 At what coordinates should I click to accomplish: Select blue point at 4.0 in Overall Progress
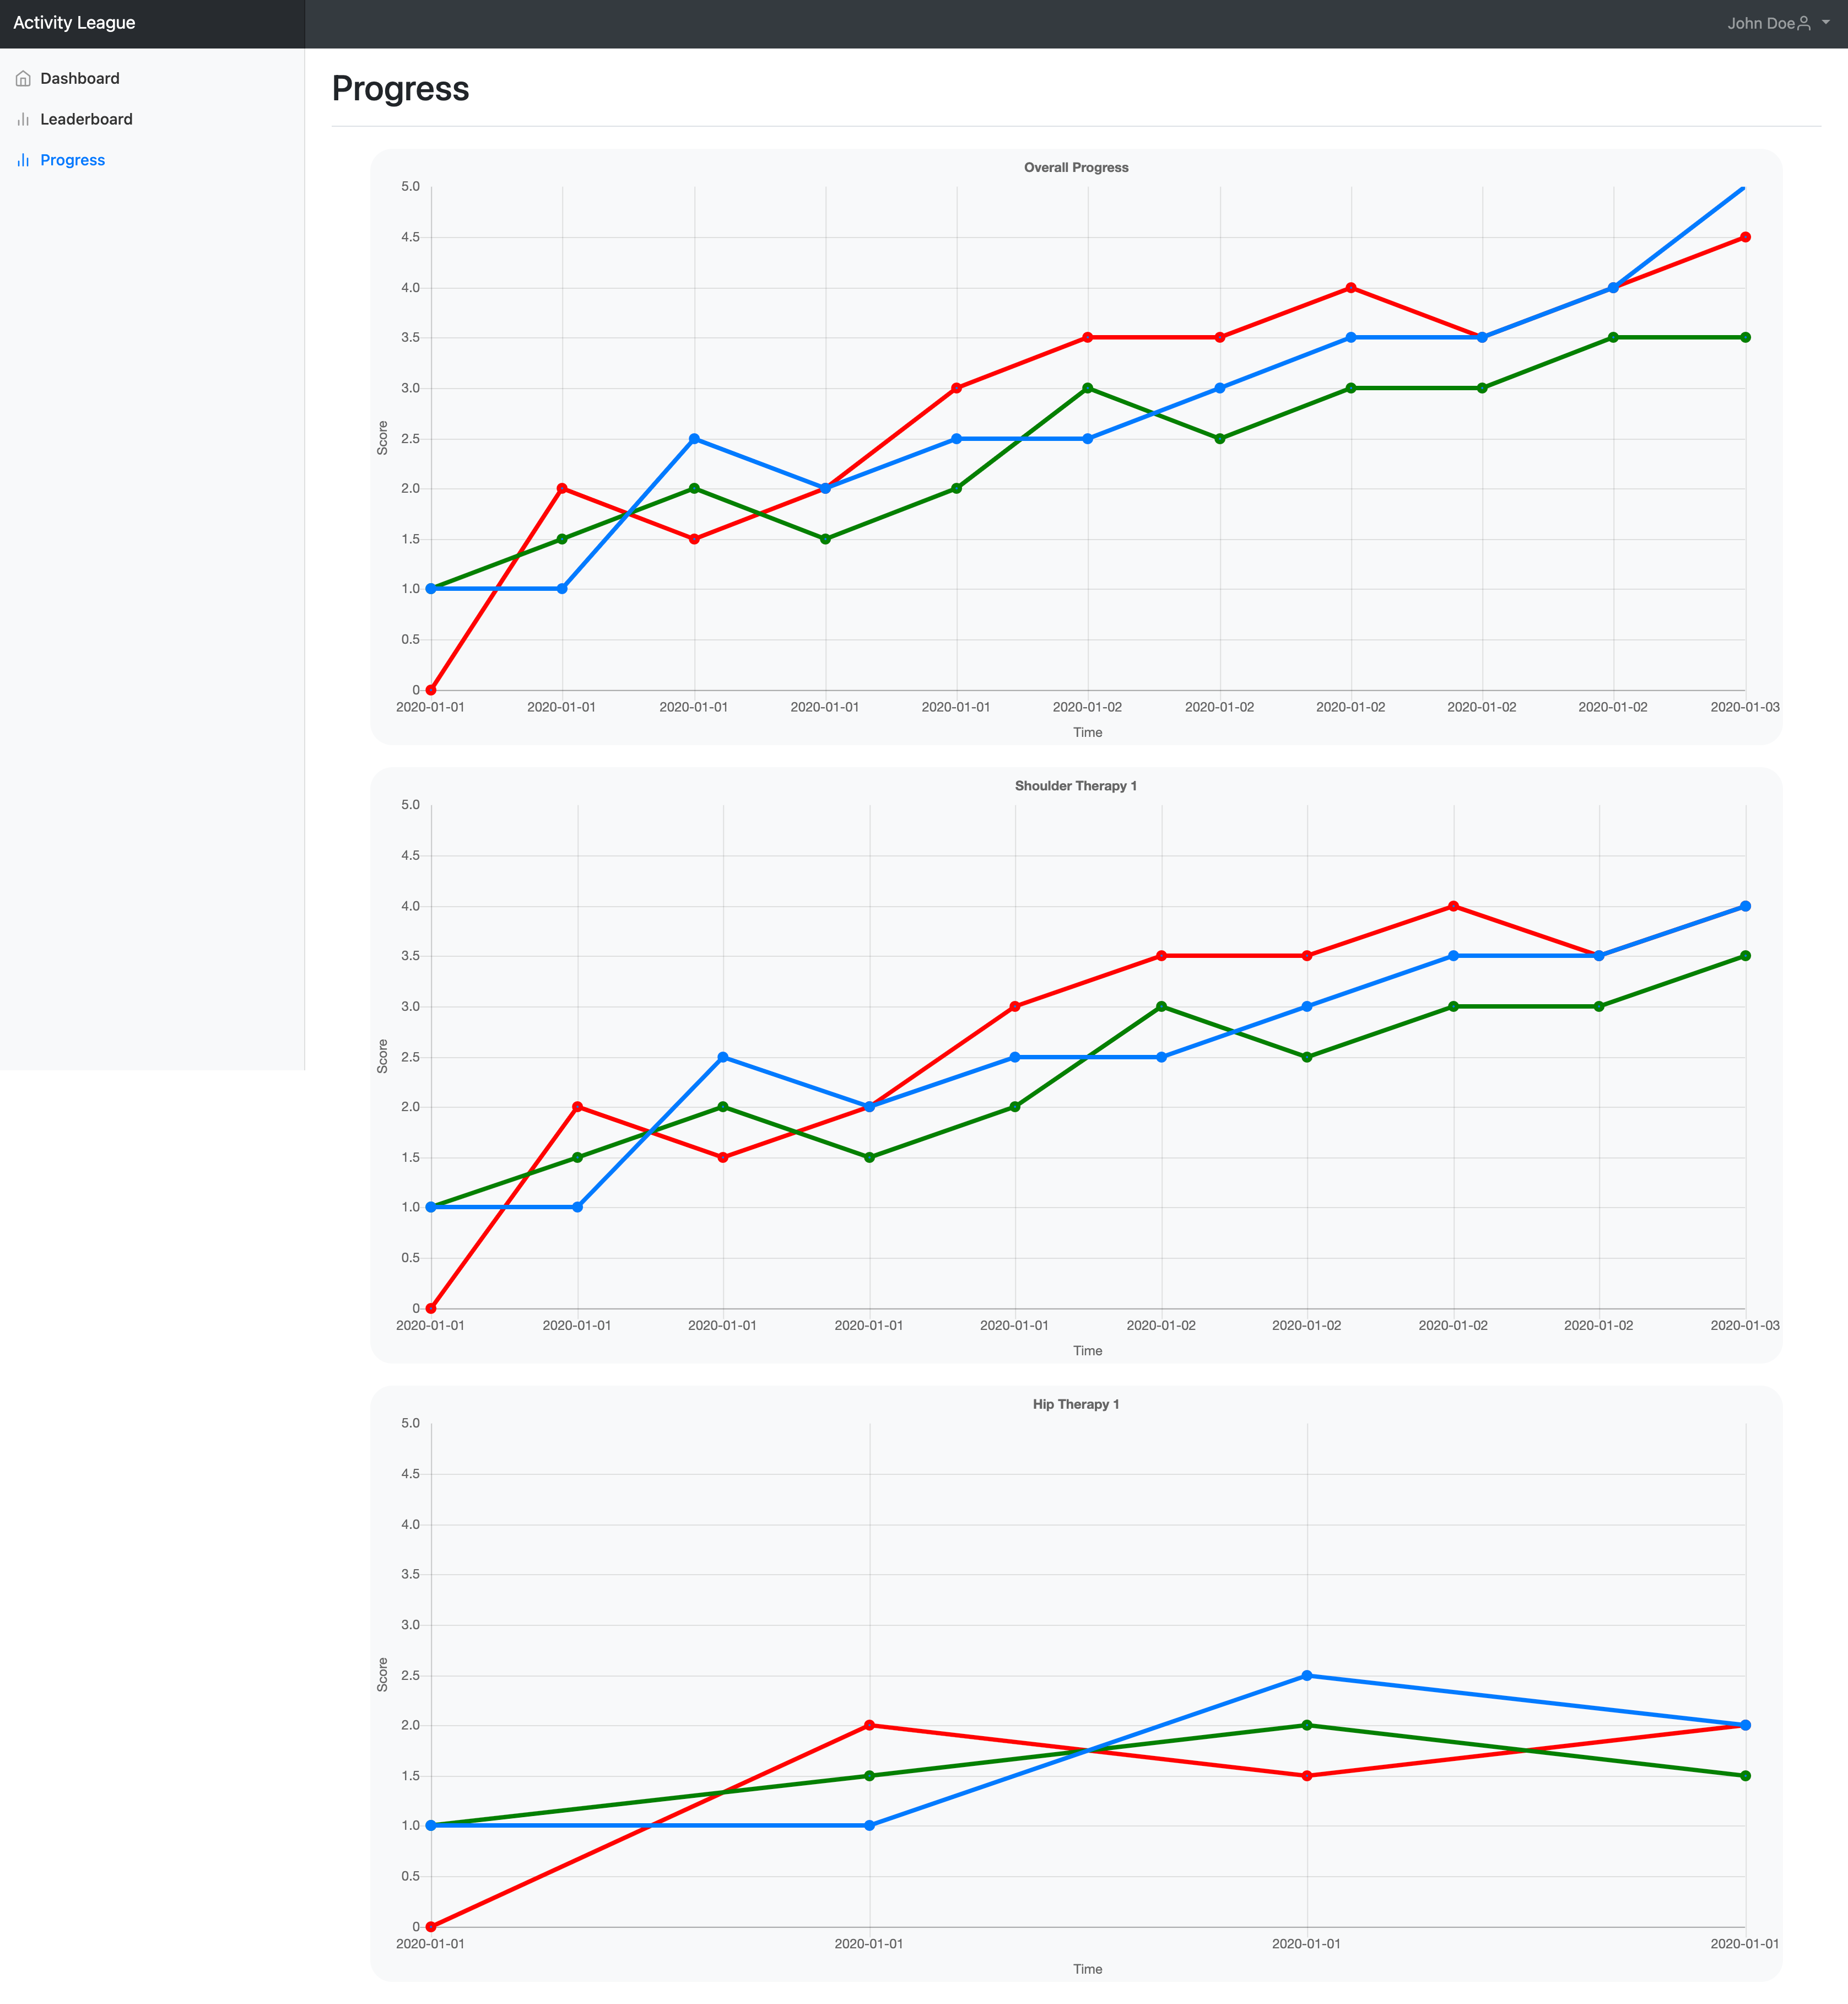click(x=1613, y=288)
